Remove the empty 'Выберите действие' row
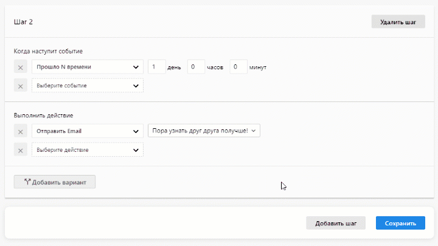438x246 pixels. point(20,149)
